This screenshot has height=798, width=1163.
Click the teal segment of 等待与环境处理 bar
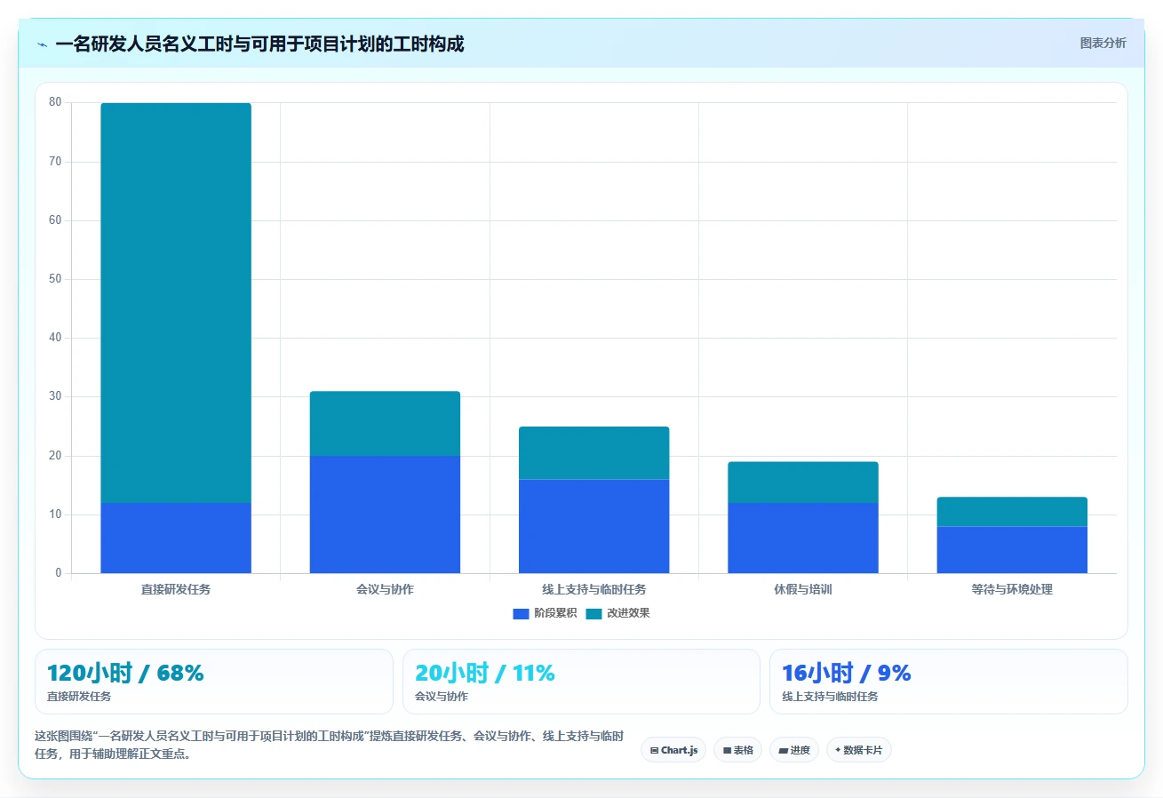point(1012,511)
